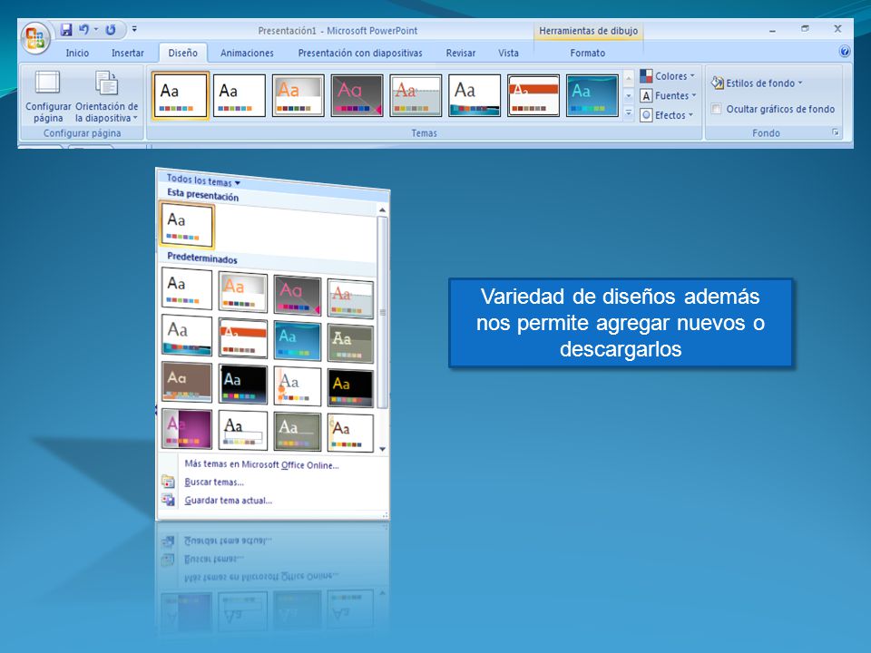Viewport: 871px width, 653px height.
Task: Click the Office button logo
Action: pos(35,39)
